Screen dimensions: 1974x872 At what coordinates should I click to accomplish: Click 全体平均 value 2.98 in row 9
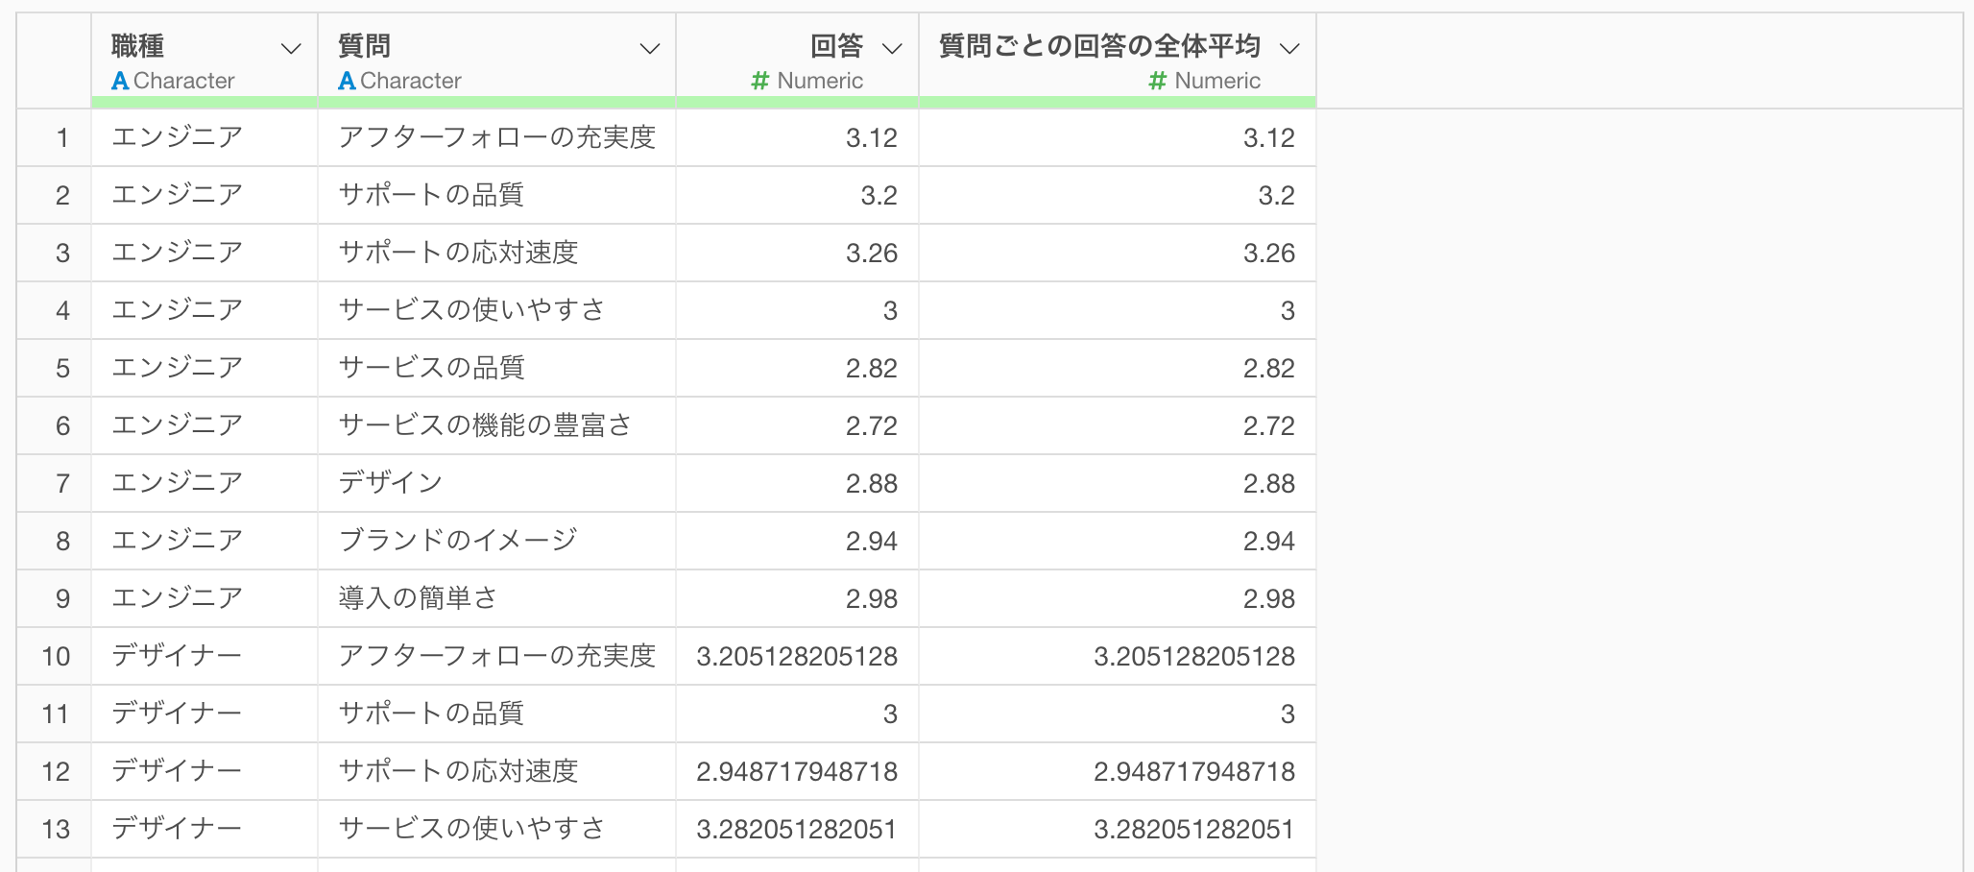1269,598
